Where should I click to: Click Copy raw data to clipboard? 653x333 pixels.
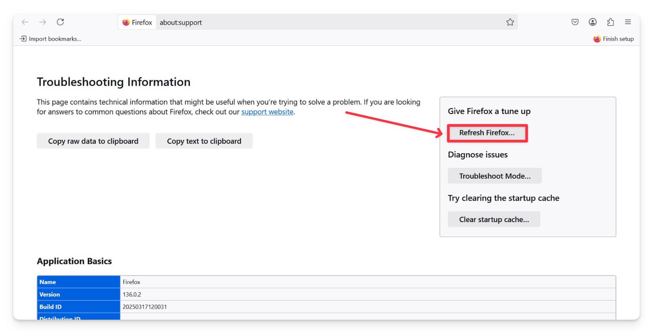[x=93, y=141]
